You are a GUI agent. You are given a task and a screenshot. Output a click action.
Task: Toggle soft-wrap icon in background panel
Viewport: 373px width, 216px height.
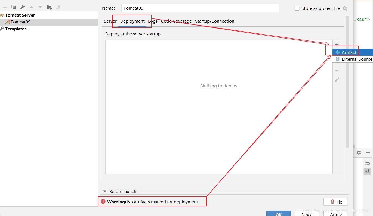click(x=368, y=163)
